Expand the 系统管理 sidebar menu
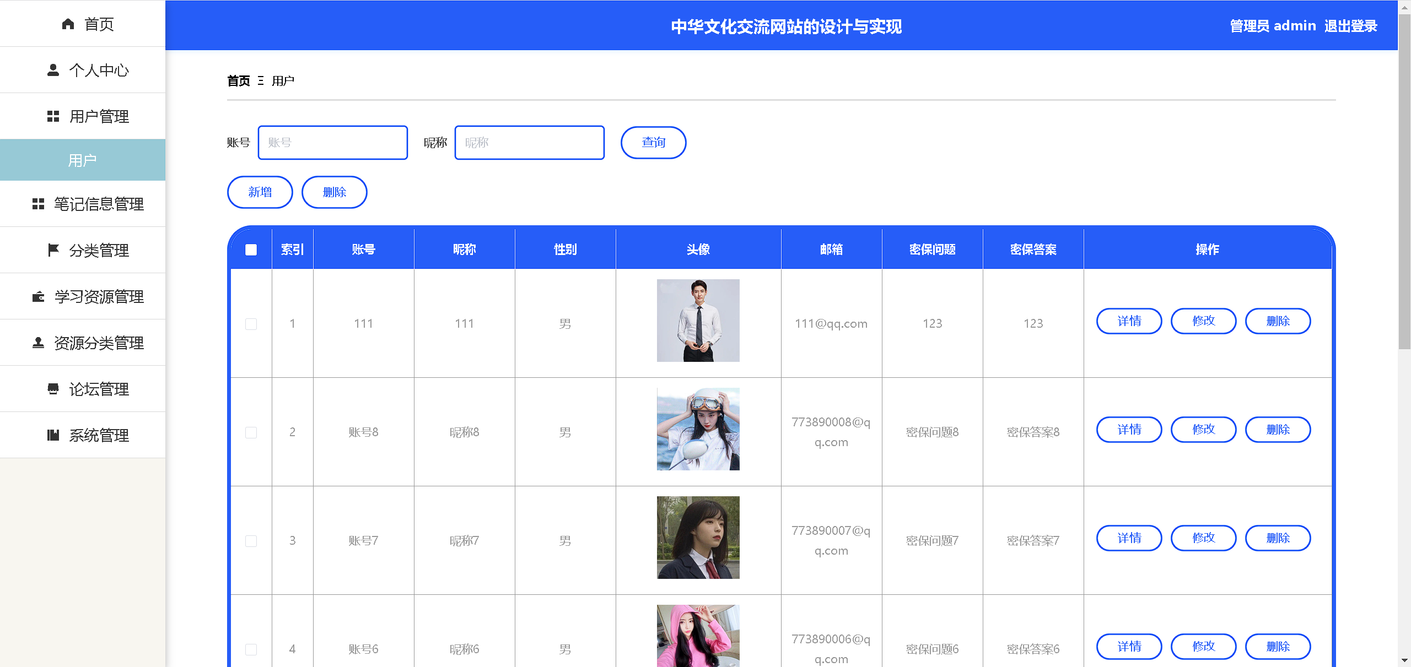The height and width of the screenshot is (667, 1411). point(99,436)
